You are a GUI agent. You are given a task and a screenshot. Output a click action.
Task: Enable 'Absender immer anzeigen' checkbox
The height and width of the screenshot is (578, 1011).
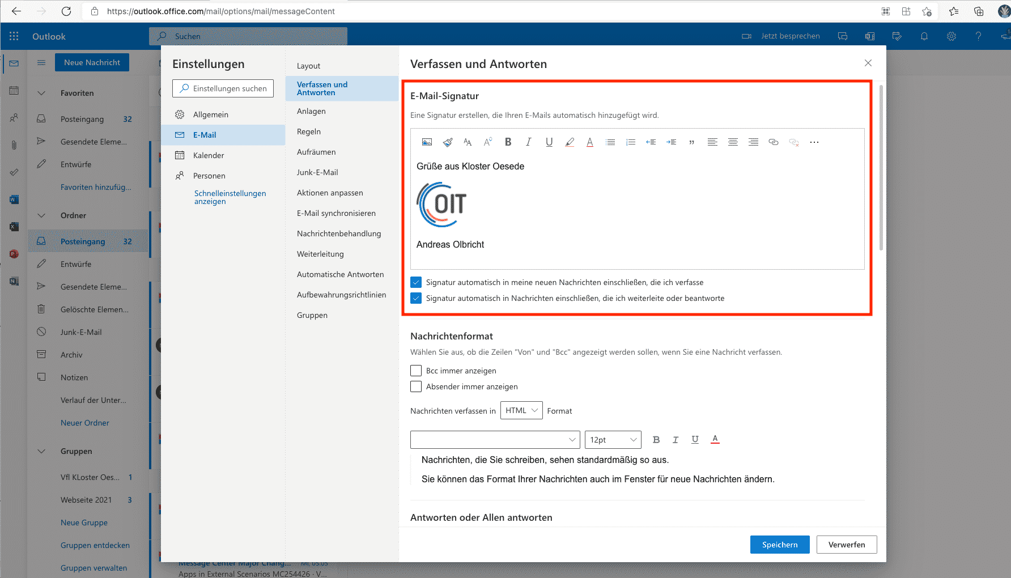tap(416, 386)
